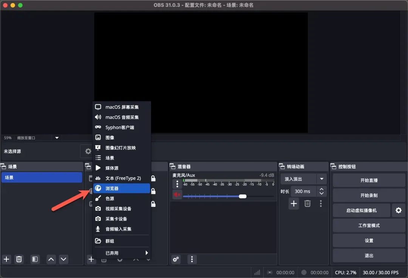This screenshot has height=278, width=408.
Task: Select the highlighted 浏览器 browser source
Action: 122,188
